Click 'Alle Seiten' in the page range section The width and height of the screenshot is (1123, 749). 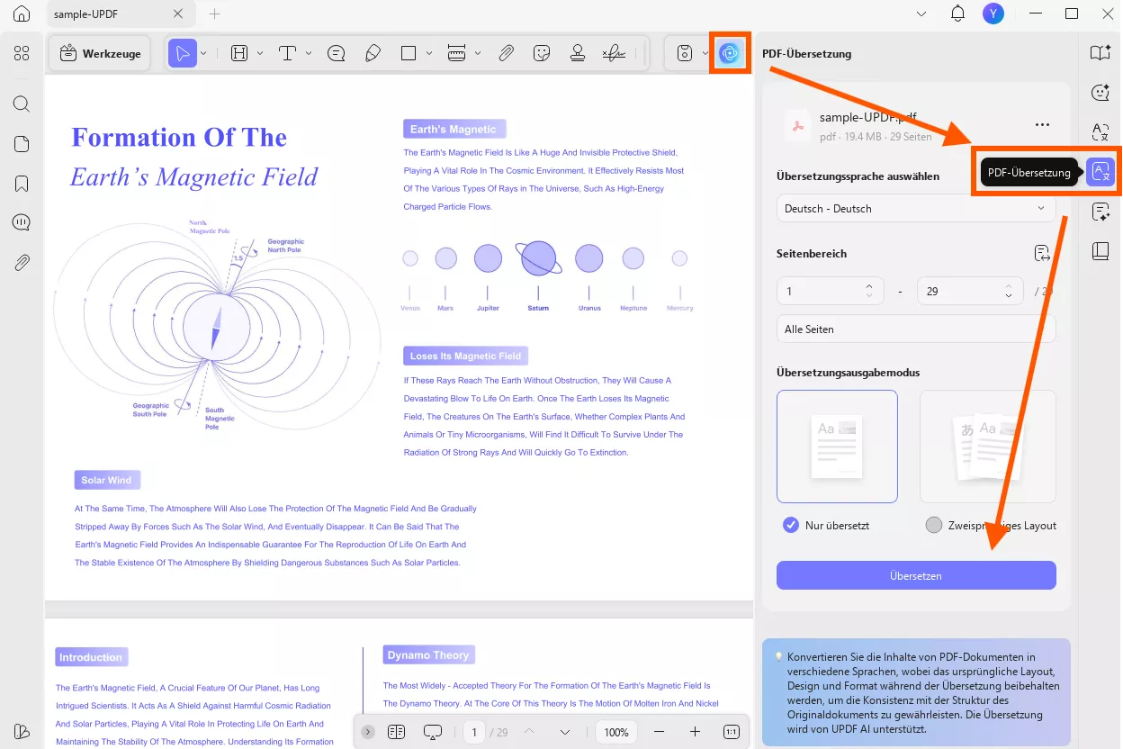coord(915,329)
